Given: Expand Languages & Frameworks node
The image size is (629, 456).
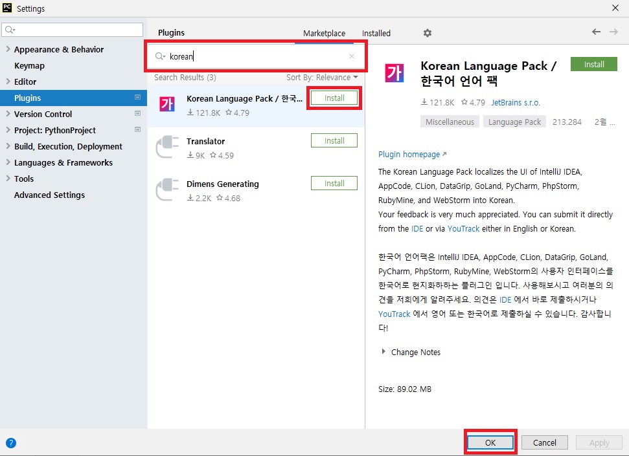Looking at the screenshot, I should (x=8, y=162).
